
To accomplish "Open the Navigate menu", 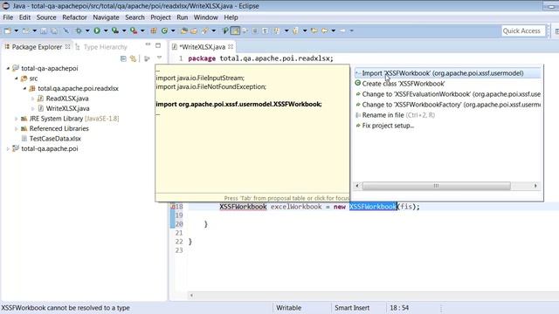I will tap(106, 17).
